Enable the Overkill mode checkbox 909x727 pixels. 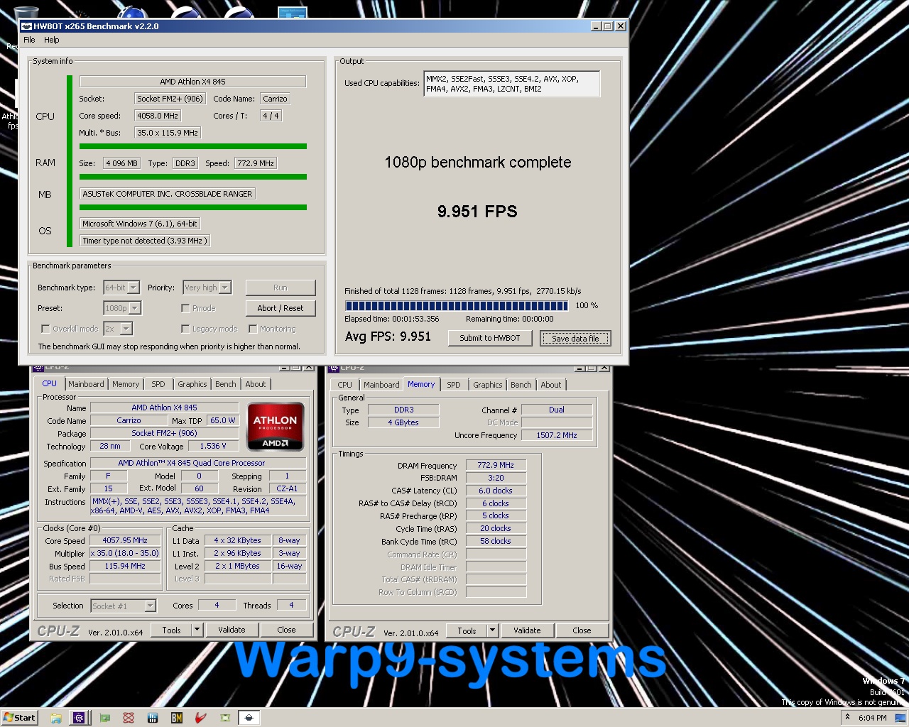[x=45, y=329]
